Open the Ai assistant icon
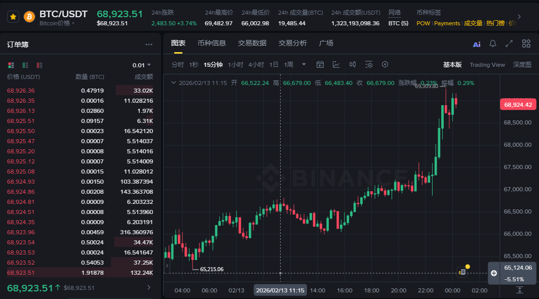Screen dimensions: 539x299 click(x=477, y=45)
